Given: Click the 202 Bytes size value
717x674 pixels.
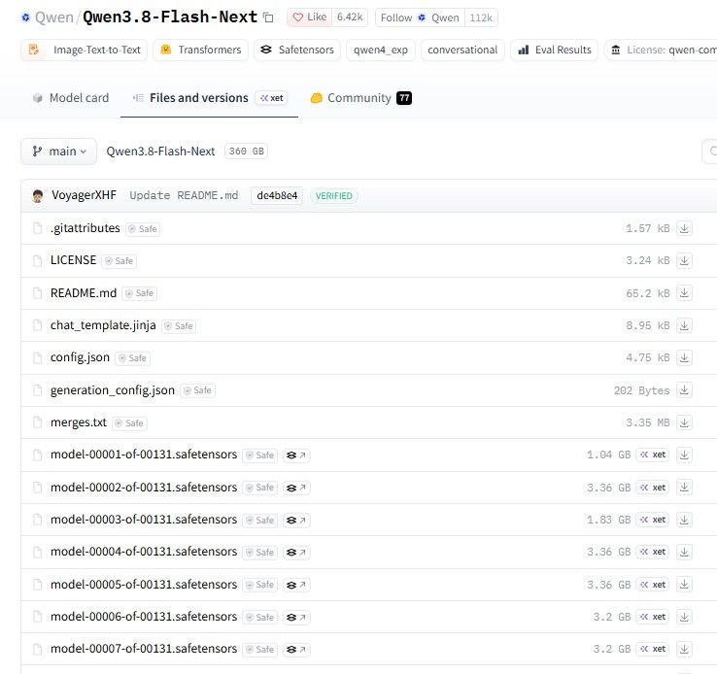Looking at the screenshot, I should [641, 390].
